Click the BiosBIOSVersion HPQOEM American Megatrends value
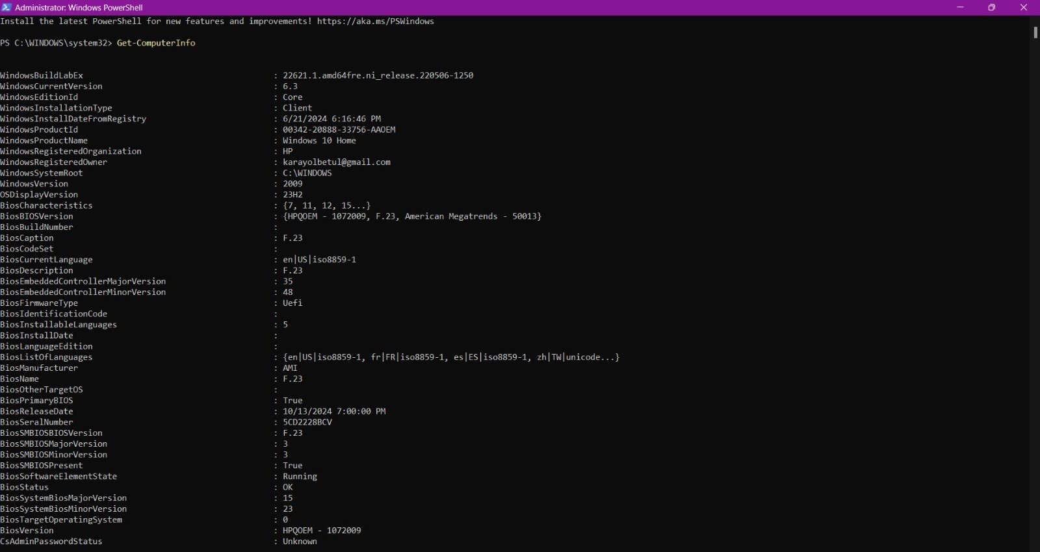Screen dimensions: 1040x552 point(412,216)
